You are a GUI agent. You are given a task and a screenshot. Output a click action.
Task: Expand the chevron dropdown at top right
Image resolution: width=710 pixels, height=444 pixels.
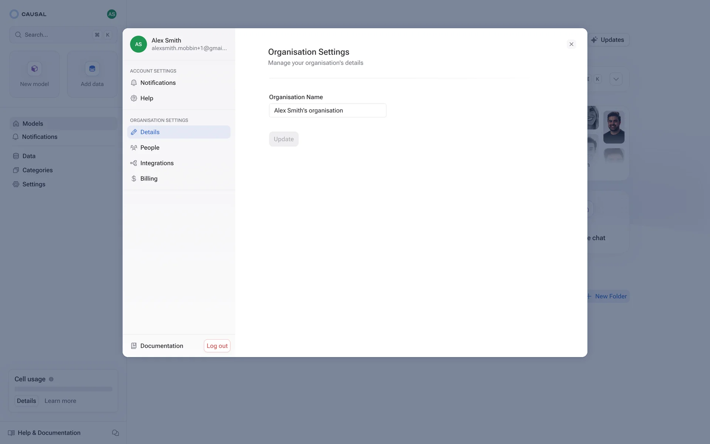[616, 79]
